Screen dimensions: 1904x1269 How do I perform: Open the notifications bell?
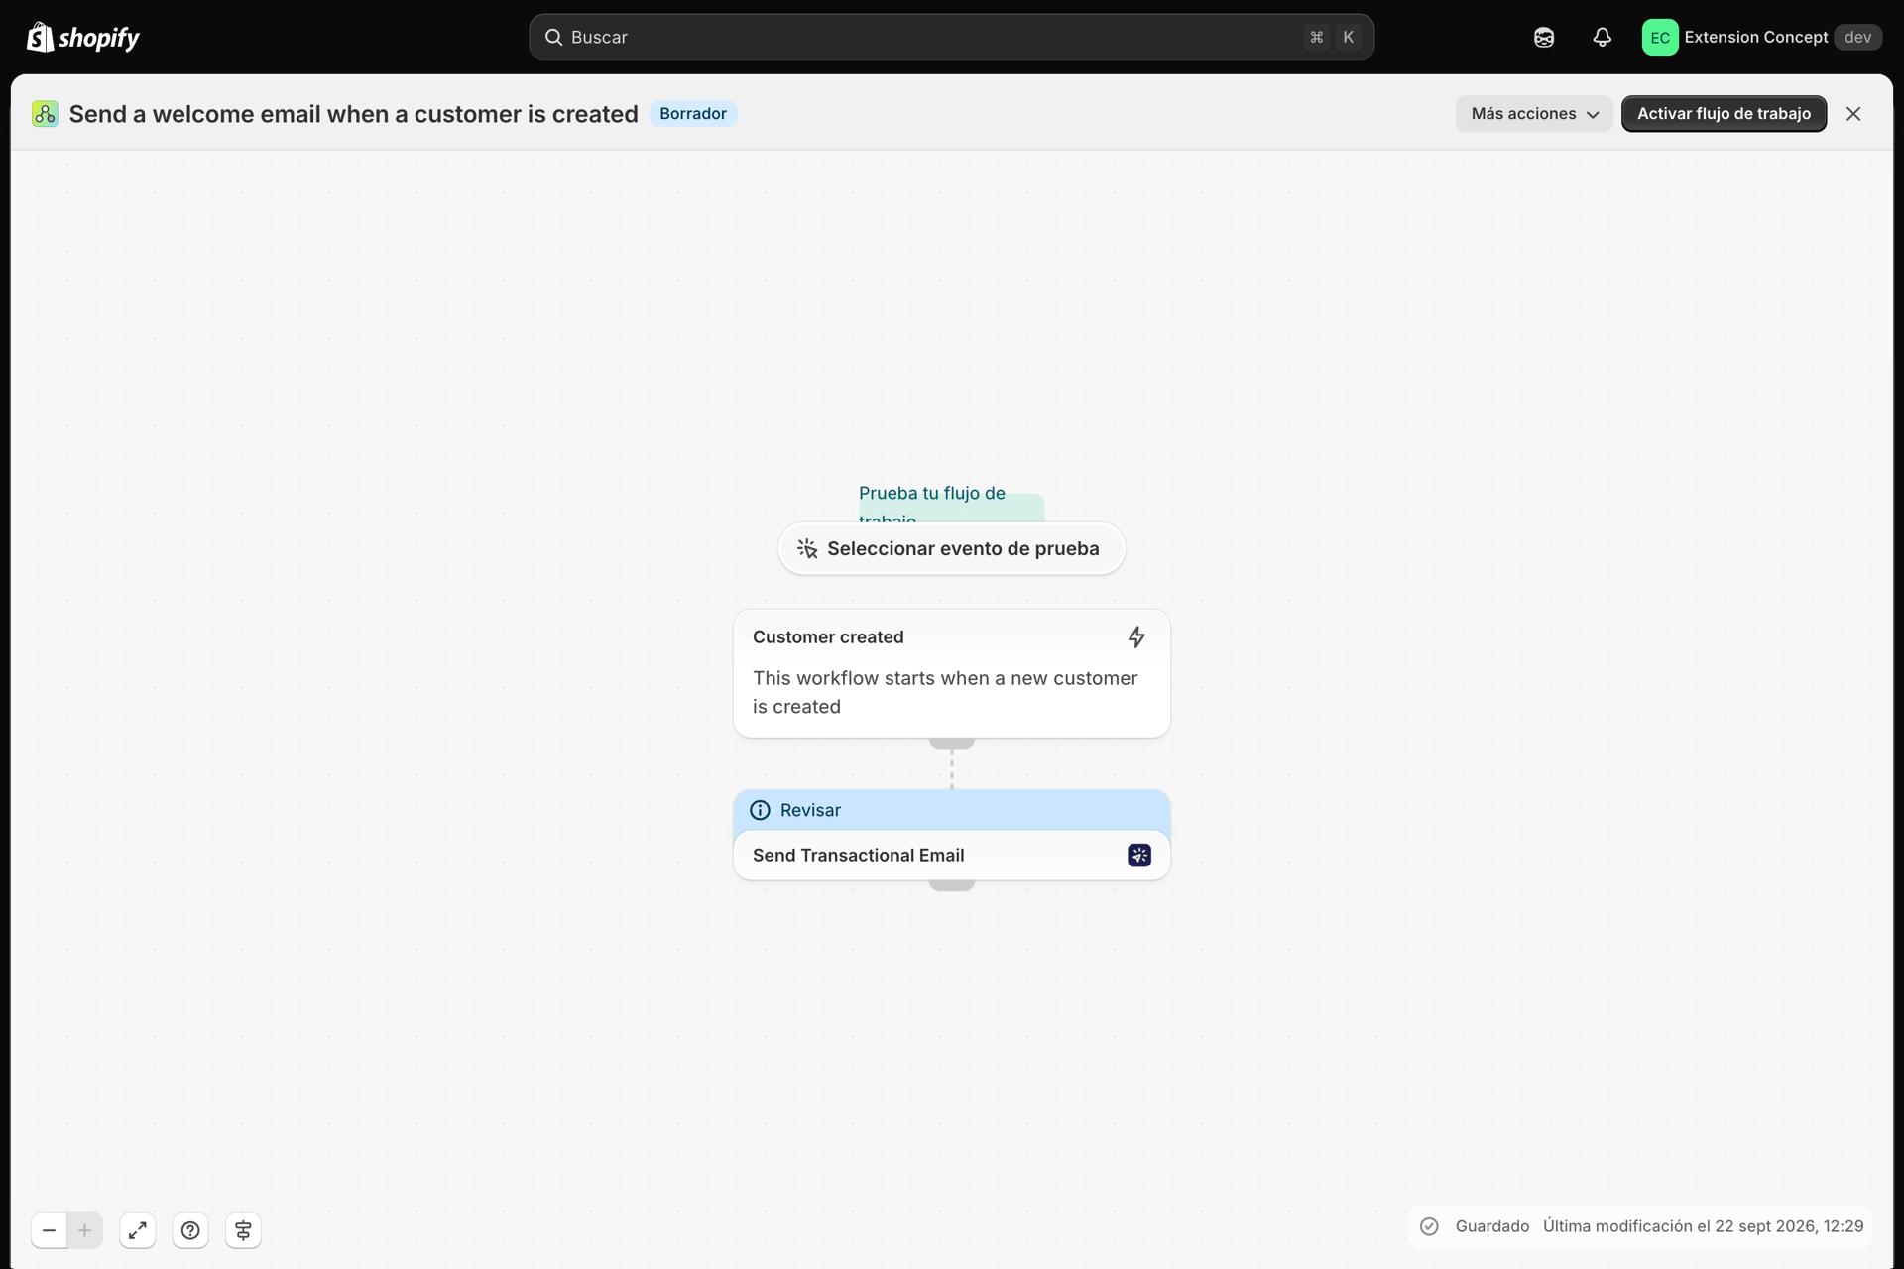click(x=1603, y=38)
